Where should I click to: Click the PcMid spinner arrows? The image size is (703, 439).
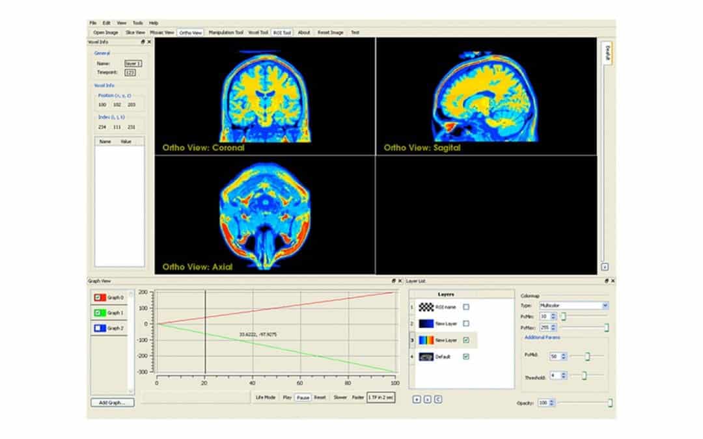[564, 356]
